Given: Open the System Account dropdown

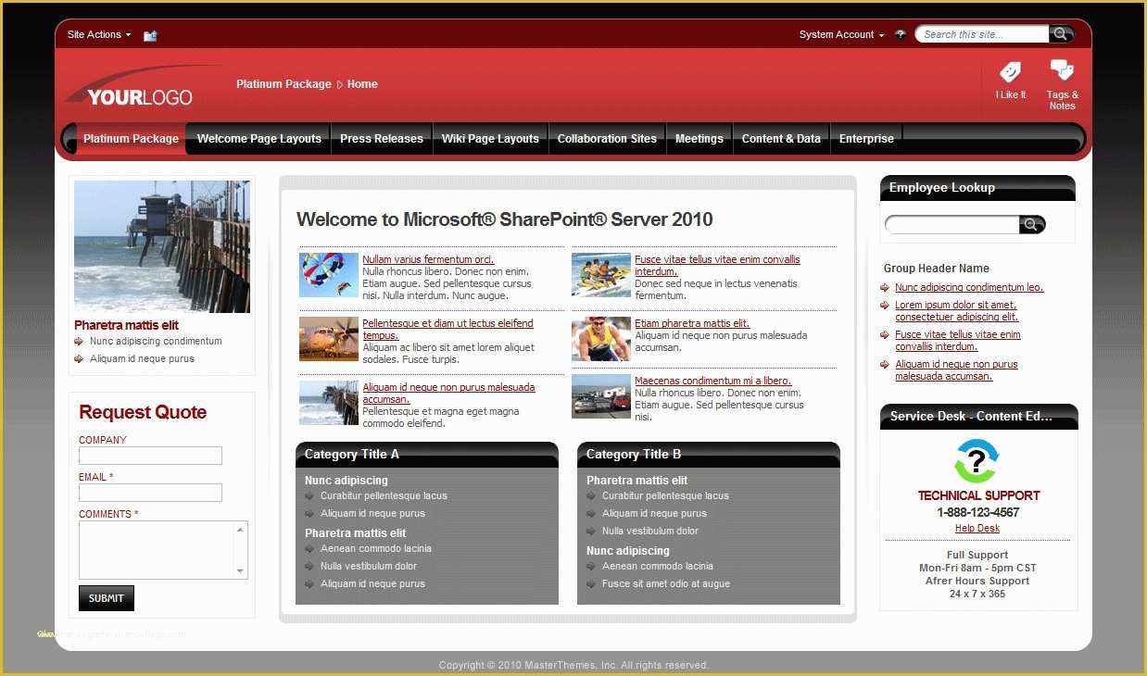Looking at the screenshot, I should pyautogui.click(x=841, y=34).
